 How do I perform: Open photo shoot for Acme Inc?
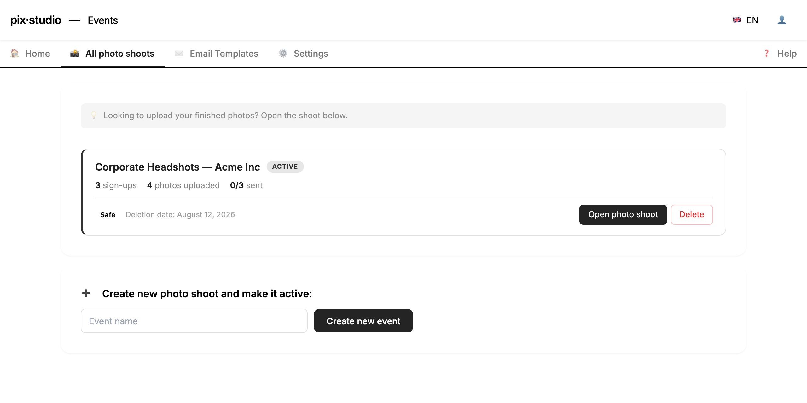coord(623,215)
